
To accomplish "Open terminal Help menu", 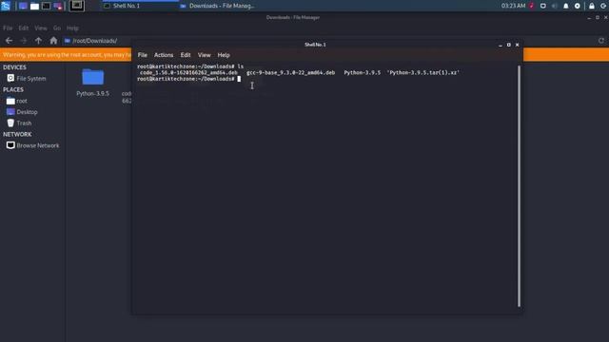I will [224, 55].
